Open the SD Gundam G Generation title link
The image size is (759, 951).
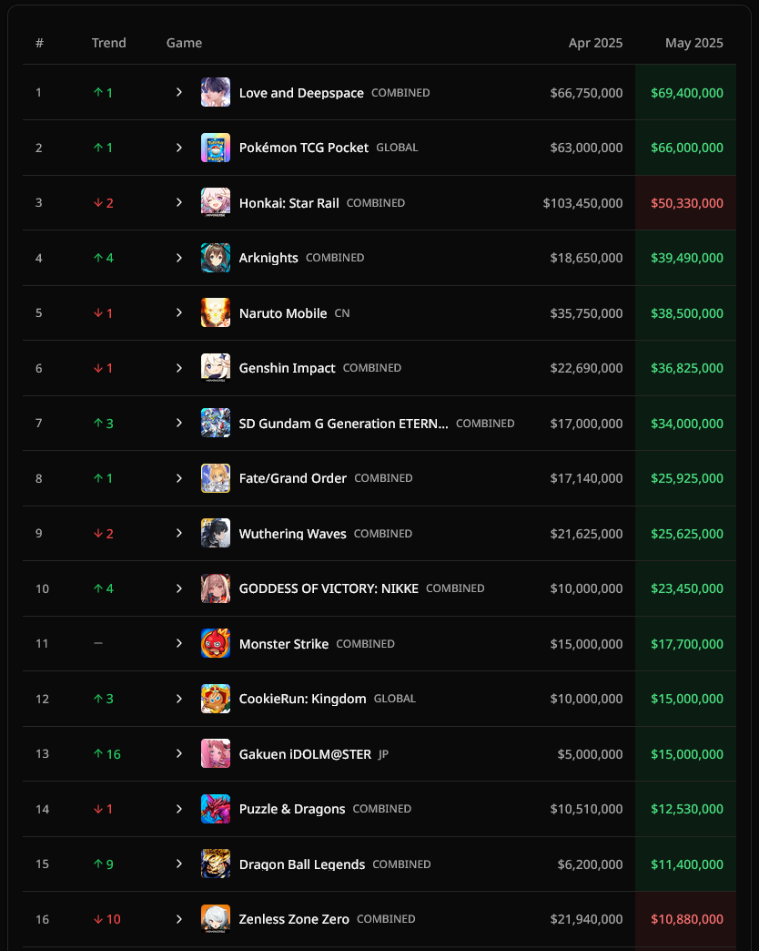pos(343,424)
